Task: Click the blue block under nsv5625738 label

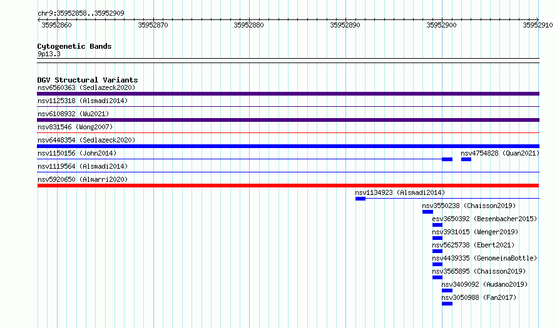Action: (x=437, y=251)
